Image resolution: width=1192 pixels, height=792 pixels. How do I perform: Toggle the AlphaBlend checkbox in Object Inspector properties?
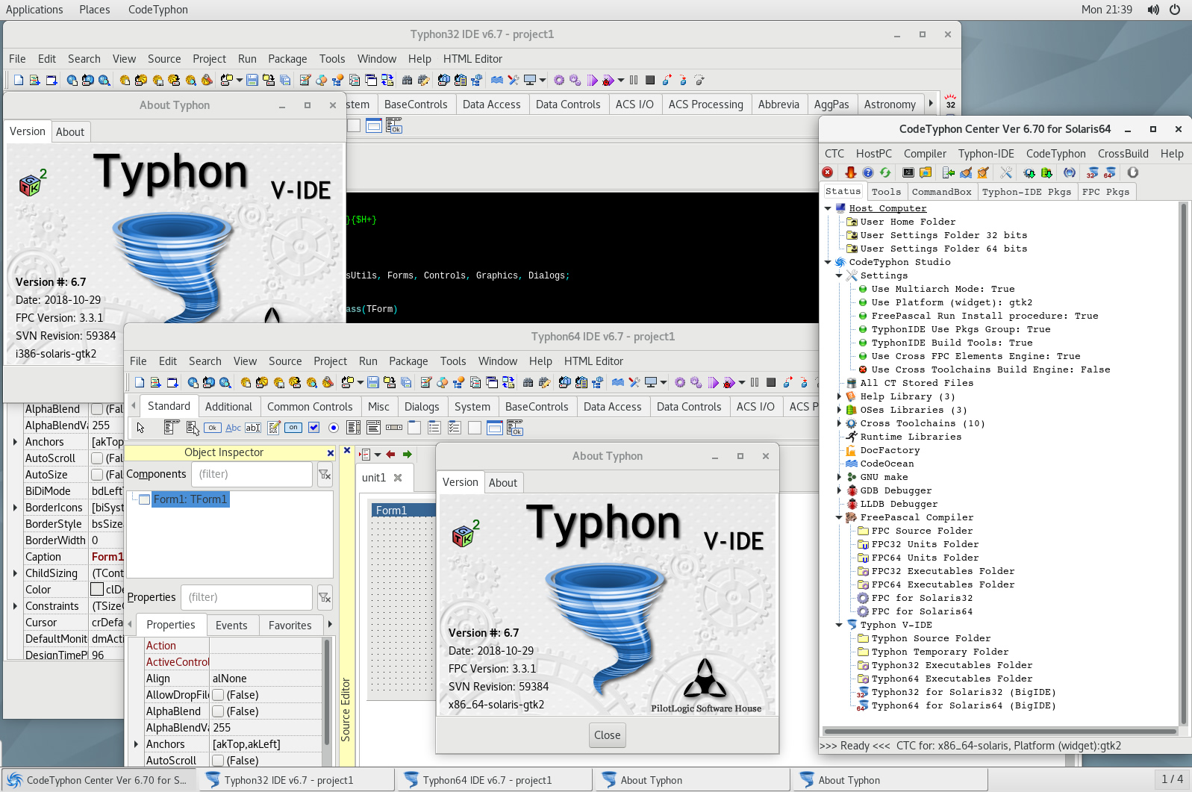point(218,711)
